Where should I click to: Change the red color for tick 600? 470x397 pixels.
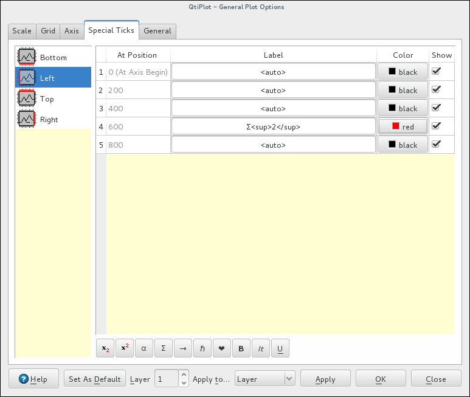403,126
